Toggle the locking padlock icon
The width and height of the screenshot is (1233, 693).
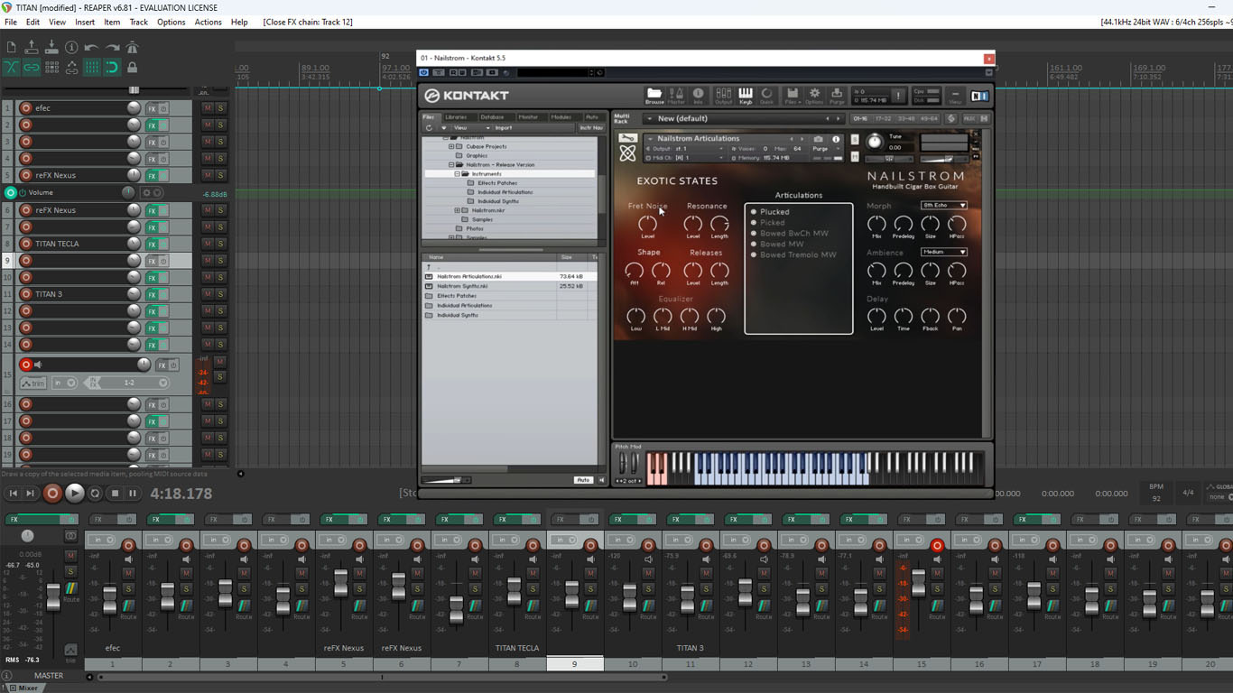click(132, 67)
